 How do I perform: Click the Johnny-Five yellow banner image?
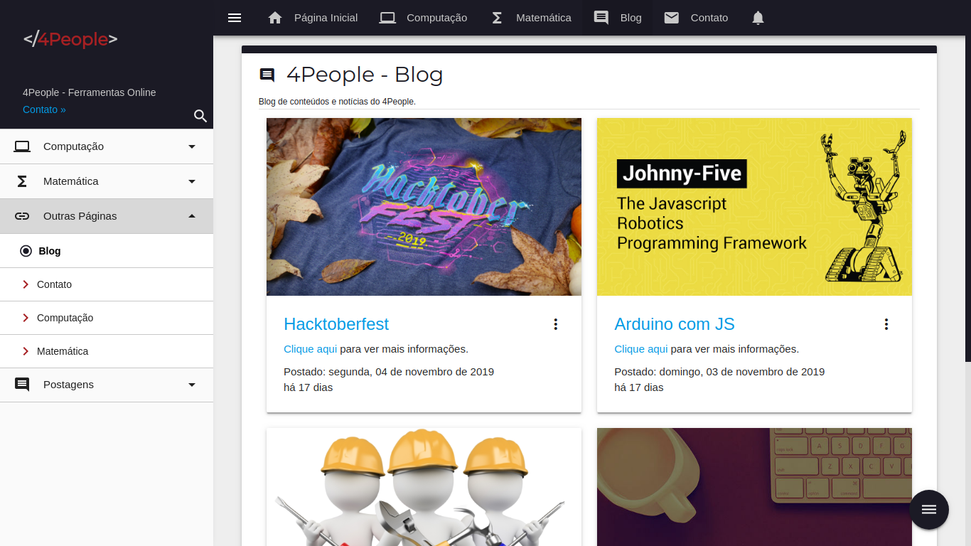pyautogui.click(x=754, y=207)
